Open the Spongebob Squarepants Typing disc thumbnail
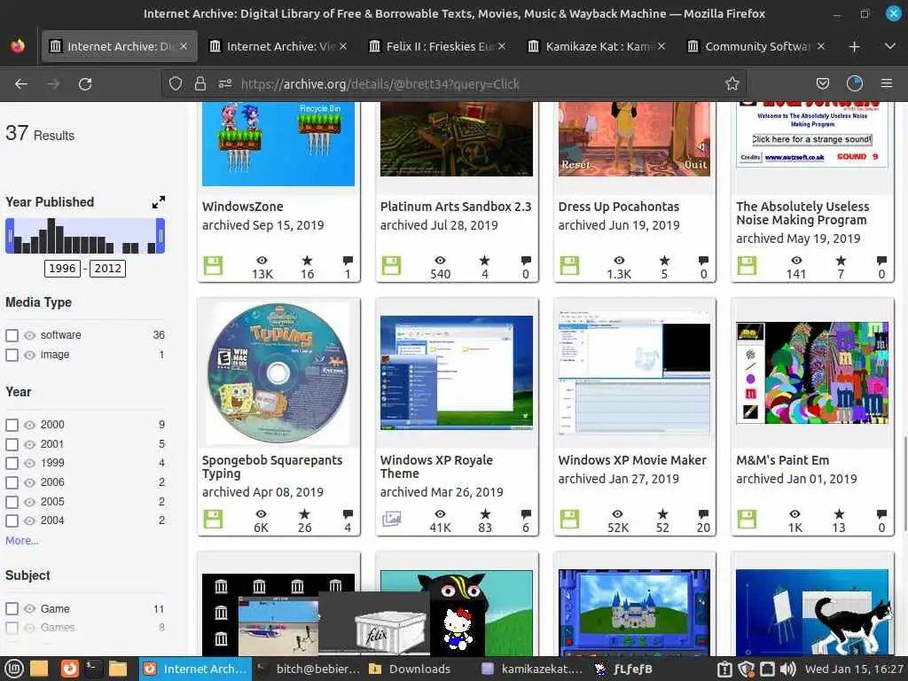Image resolution: width=908 pixels, height=681 pixels. [278, 373]
